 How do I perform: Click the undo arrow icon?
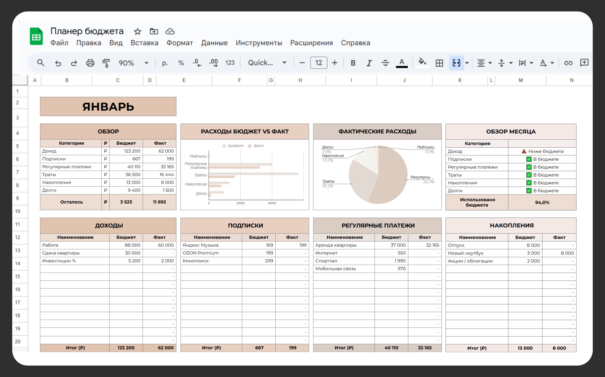click(x=58, y=63)
